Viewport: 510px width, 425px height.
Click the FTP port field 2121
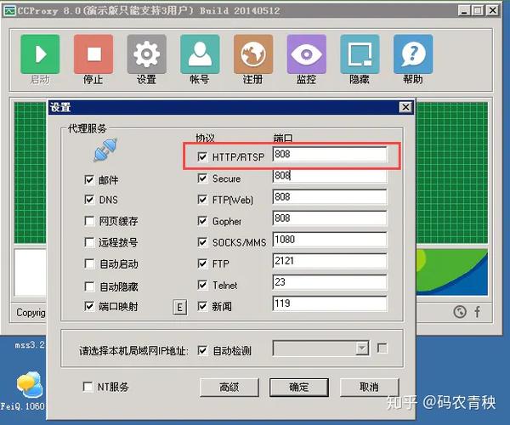(x=330, y=261)
